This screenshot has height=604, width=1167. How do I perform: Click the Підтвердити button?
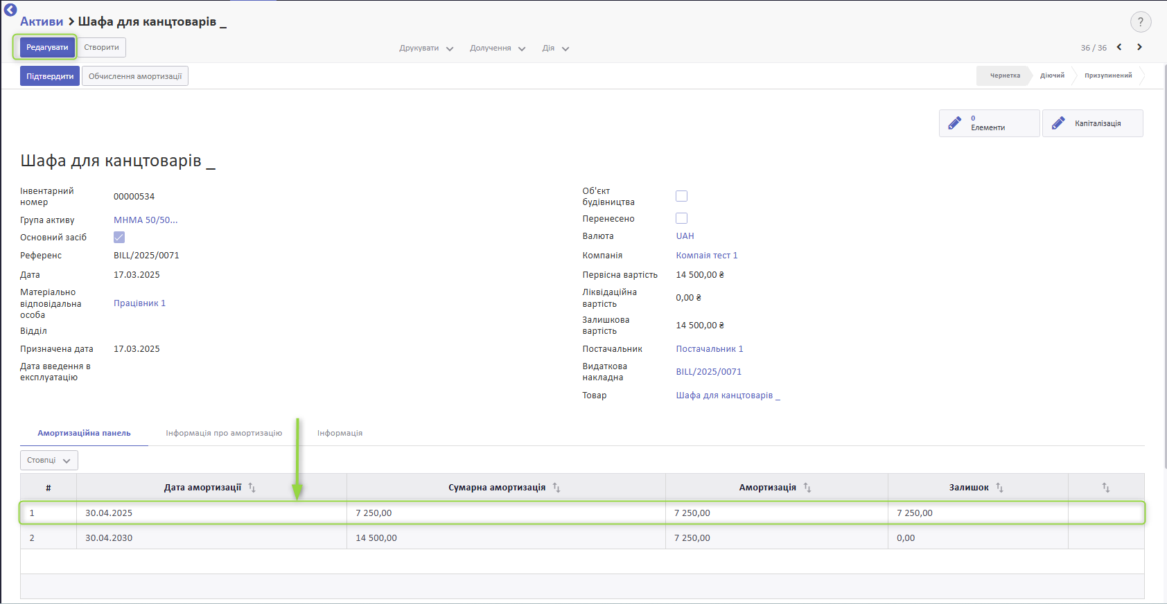point(50,76)
